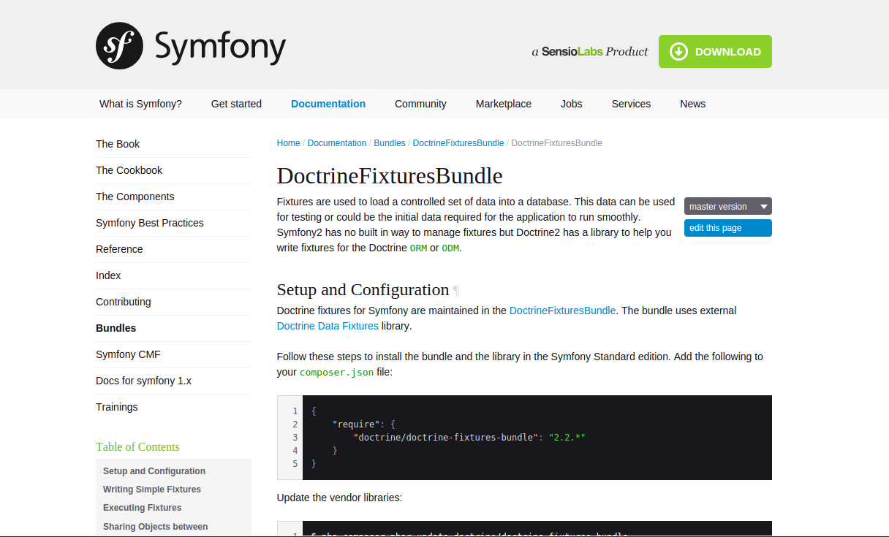889x537 pixels.
Task: Select Bundles in sidebar
Action: pos(116,328)
